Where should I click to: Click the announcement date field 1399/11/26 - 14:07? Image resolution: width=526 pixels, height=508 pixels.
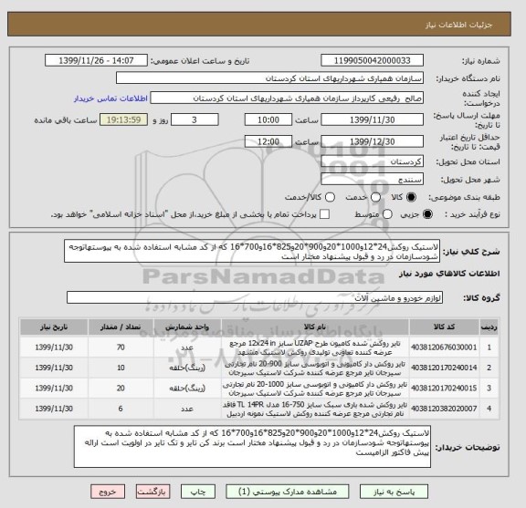pos(96,60)
